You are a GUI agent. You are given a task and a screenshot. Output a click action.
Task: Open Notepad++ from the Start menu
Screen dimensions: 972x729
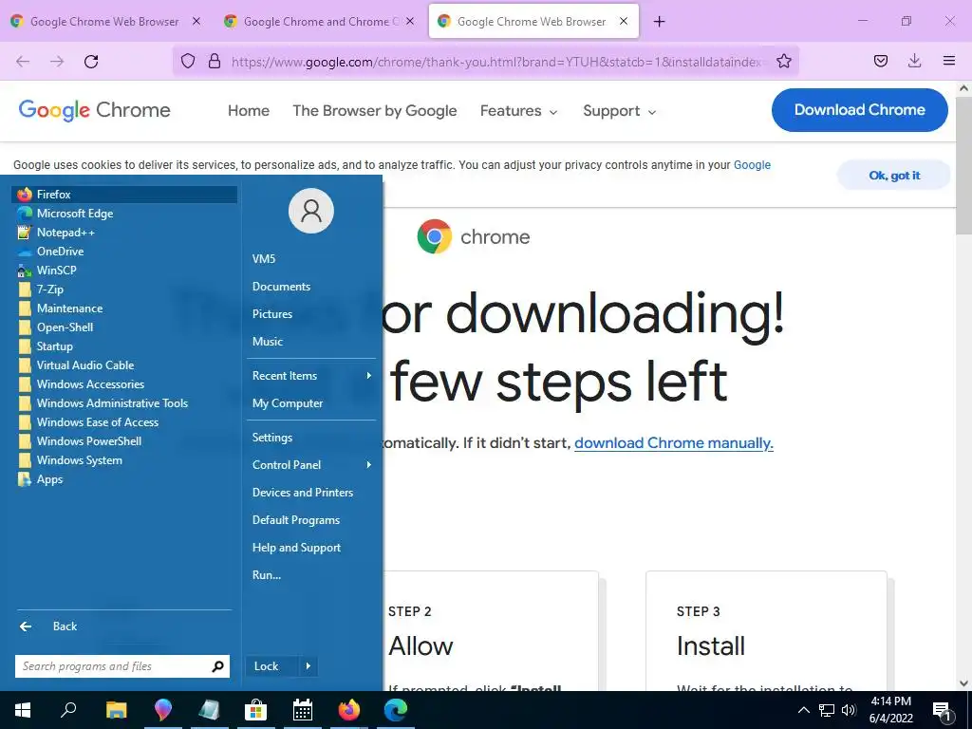[124, 233]
